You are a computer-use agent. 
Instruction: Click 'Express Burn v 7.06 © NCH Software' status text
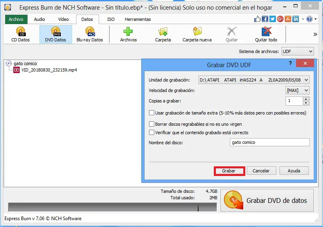click(43, 219)
